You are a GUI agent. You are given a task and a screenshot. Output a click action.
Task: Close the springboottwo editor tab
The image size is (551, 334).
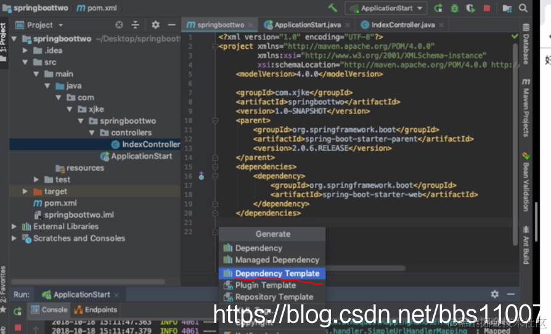(x=250, y=25)
